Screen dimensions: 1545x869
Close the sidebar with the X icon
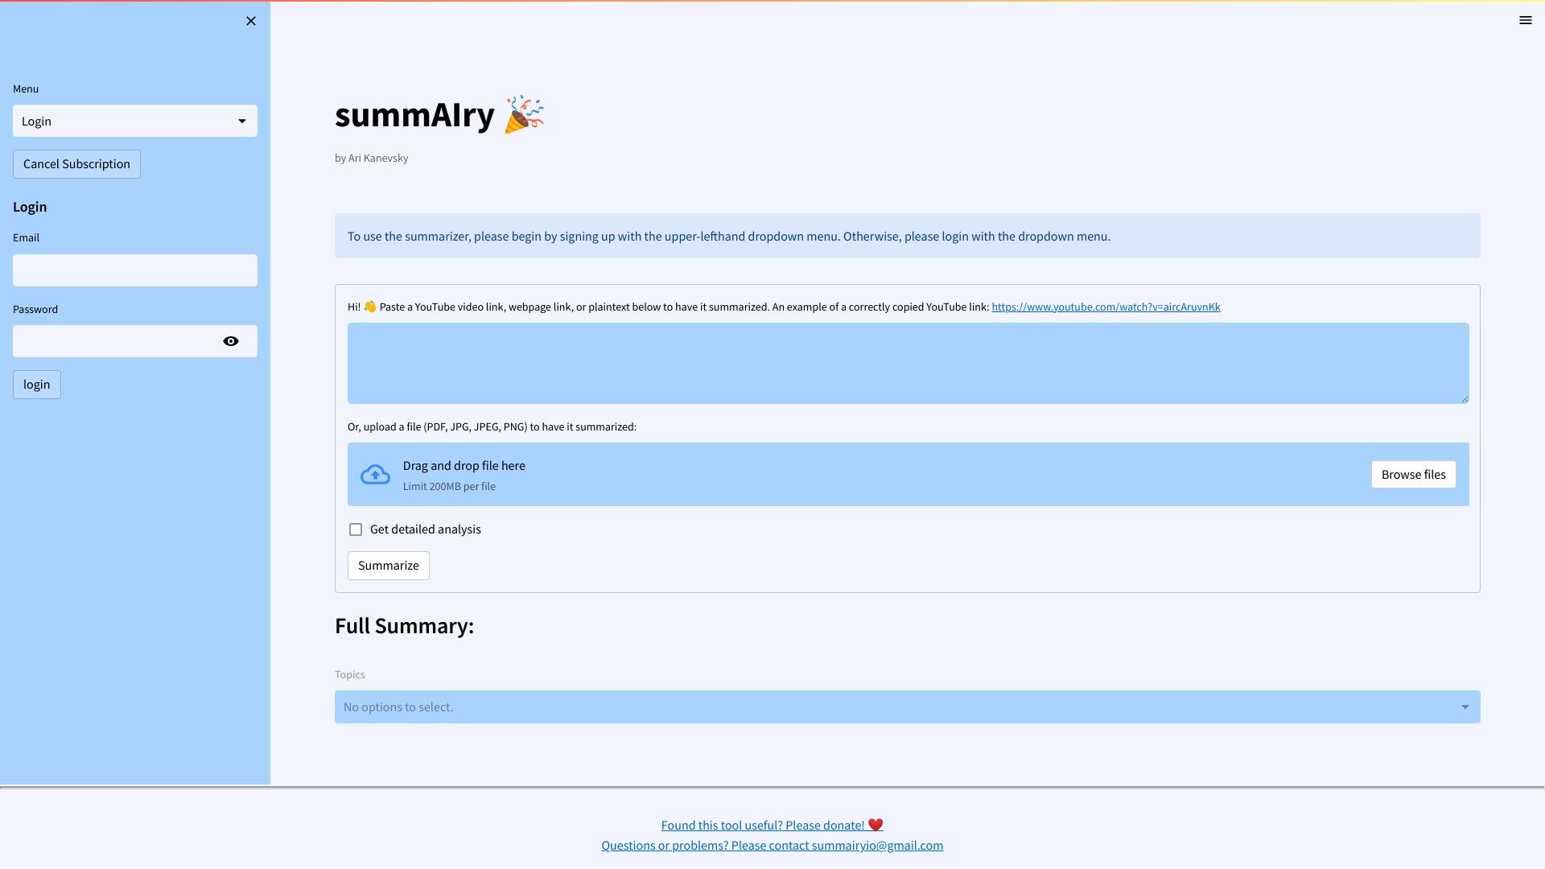click(251, 21)
